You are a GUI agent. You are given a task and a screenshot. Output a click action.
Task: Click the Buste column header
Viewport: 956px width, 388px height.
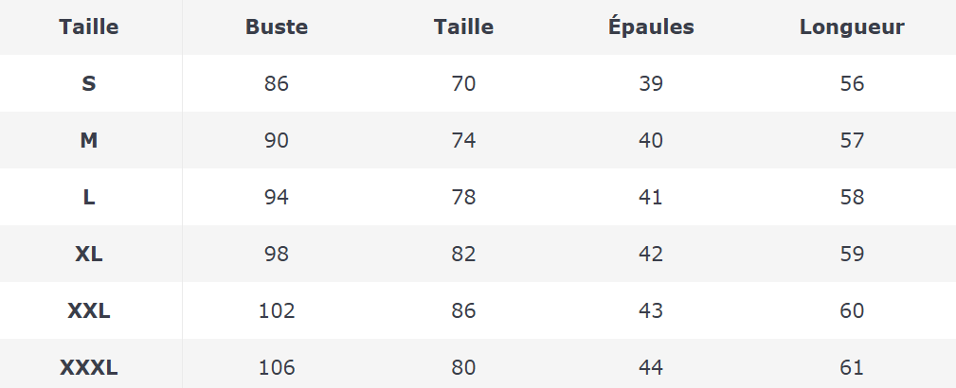coord(277,27)
